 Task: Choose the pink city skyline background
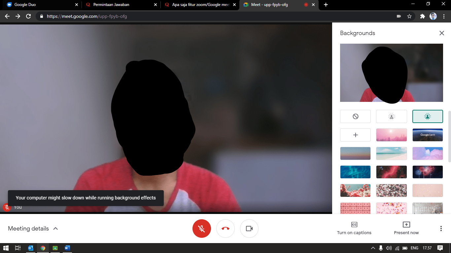[x=391, y=135]
